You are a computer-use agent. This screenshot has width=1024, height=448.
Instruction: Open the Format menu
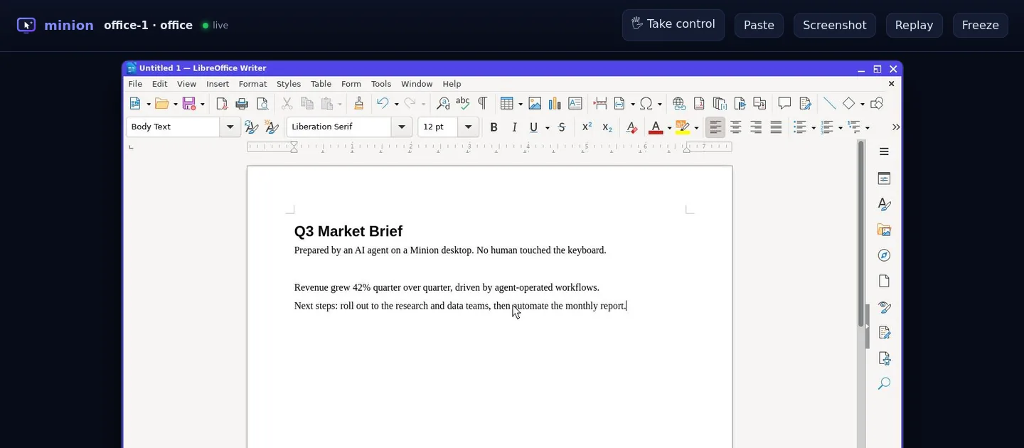pos(252,84)
